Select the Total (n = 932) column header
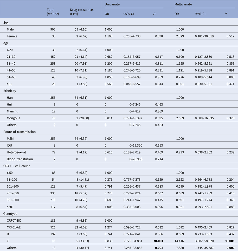The image size is (238, 251). (x=52, y=12)
